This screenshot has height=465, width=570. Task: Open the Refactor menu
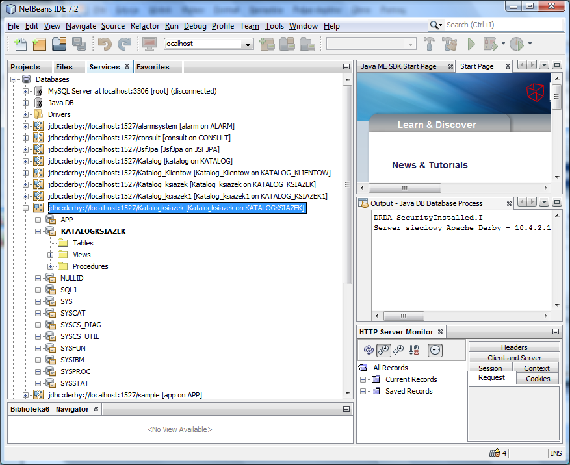point(145,26)
